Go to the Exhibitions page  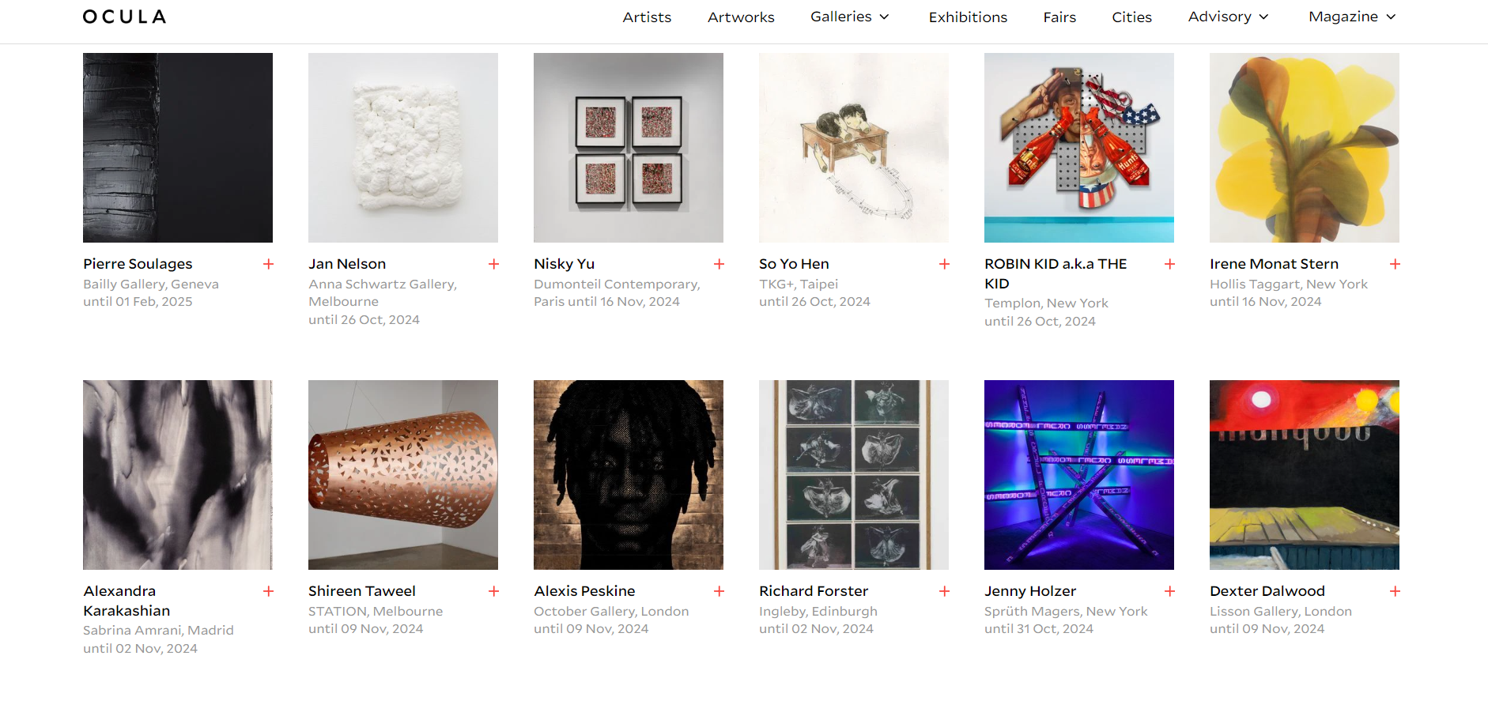tap(968, 17)
